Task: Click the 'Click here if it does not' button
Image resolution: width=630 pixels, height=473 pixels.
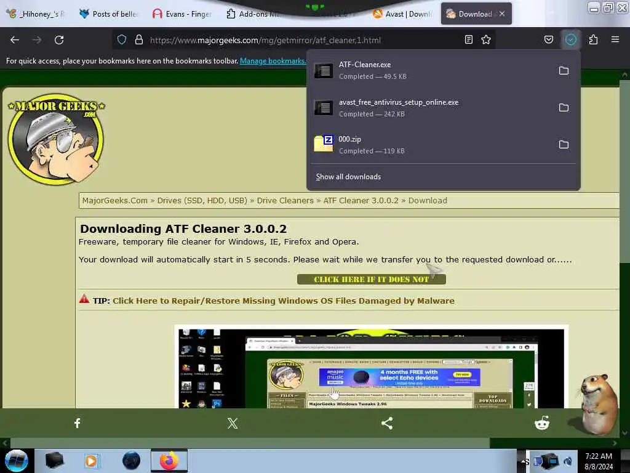Action: coord(371,279)
